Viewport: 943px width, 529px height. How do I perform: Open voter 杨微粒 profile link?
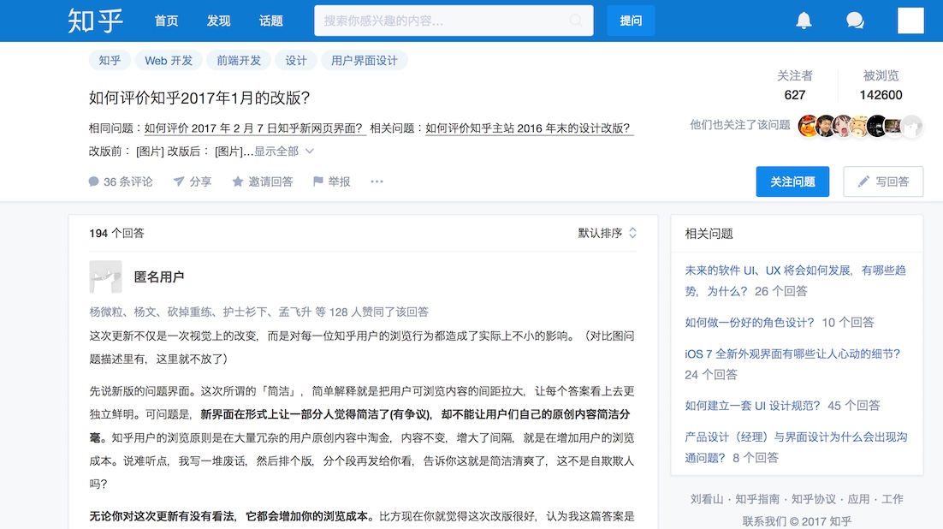106,312
